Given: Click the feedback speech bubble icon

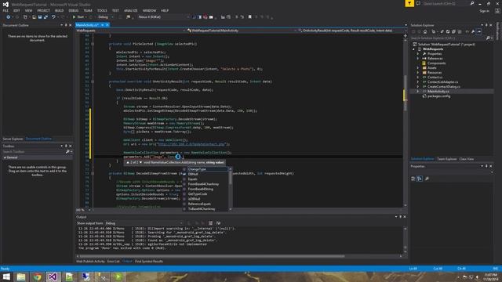Looking at the screenshot, I should (418, 3).
